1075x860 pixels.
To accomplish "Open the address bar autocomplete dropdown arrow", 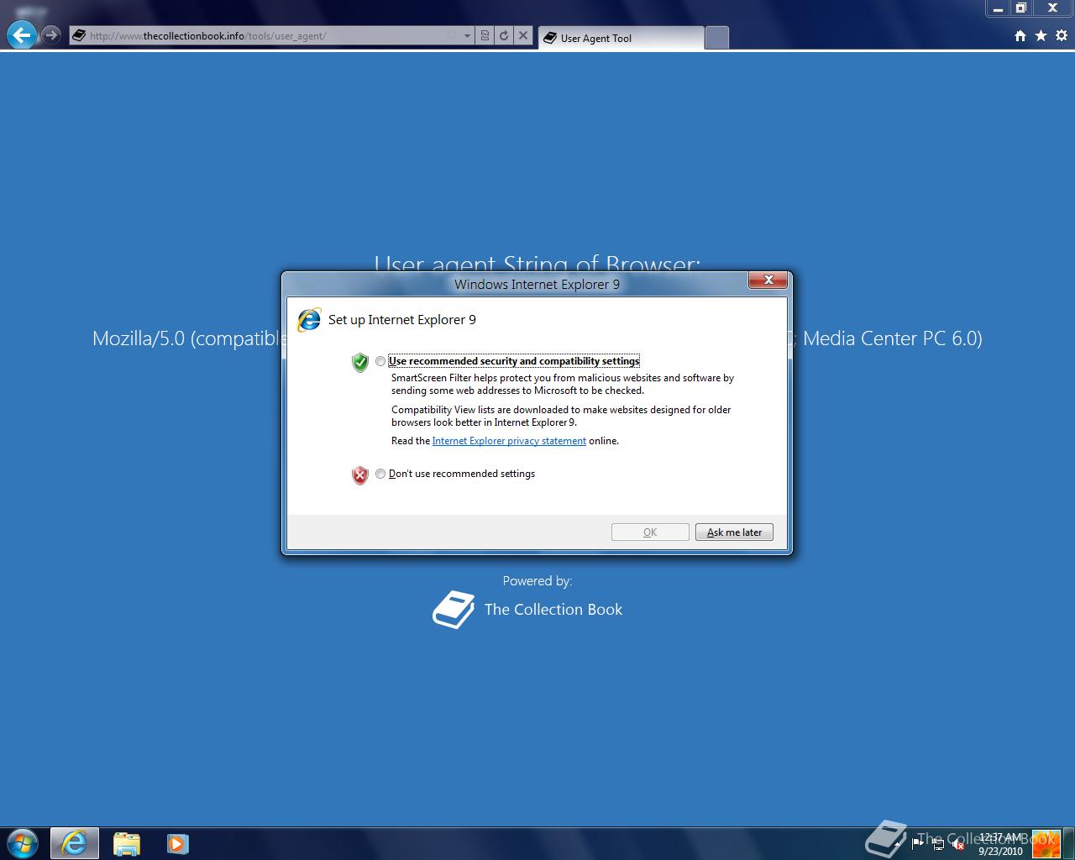I will 468,35.
